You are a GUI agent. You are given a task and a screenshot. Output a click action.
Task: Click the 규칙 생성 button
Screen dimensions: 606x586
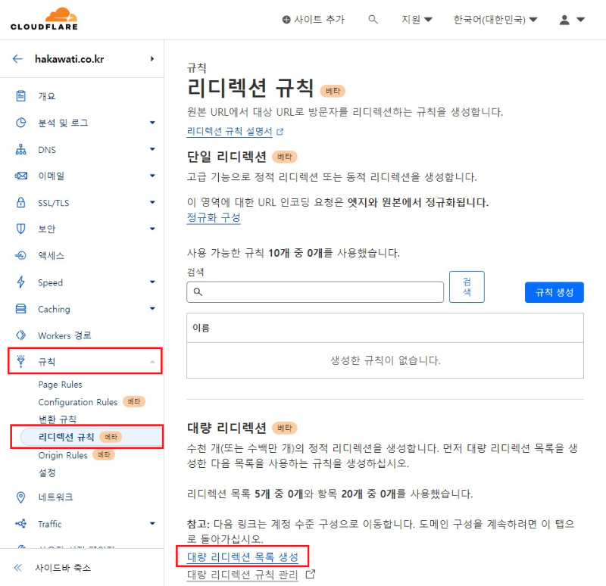click(554, 292)
